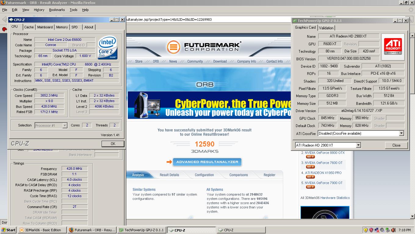Open Firefox Edit menu
This screenshot has width=415, height=234.
coord(15,10)
